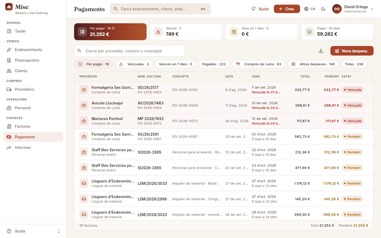Image resolution: width=381 pixels, height=238 pixels.
Task: Click Vençuda status on Avícola Llucmajor row
Action: tap(353, 105)
